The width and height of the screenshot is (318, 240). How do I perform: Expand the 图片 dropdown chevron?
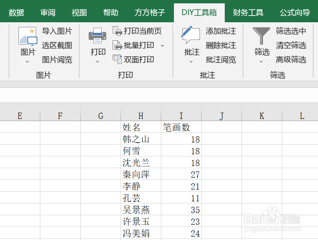tap(27, 61)
